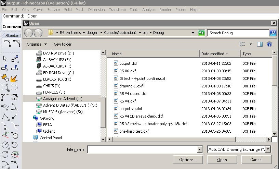Choose the Helix spiral curve tool
The width and height of the screenshot is (279, 169).
click(5, 107)
